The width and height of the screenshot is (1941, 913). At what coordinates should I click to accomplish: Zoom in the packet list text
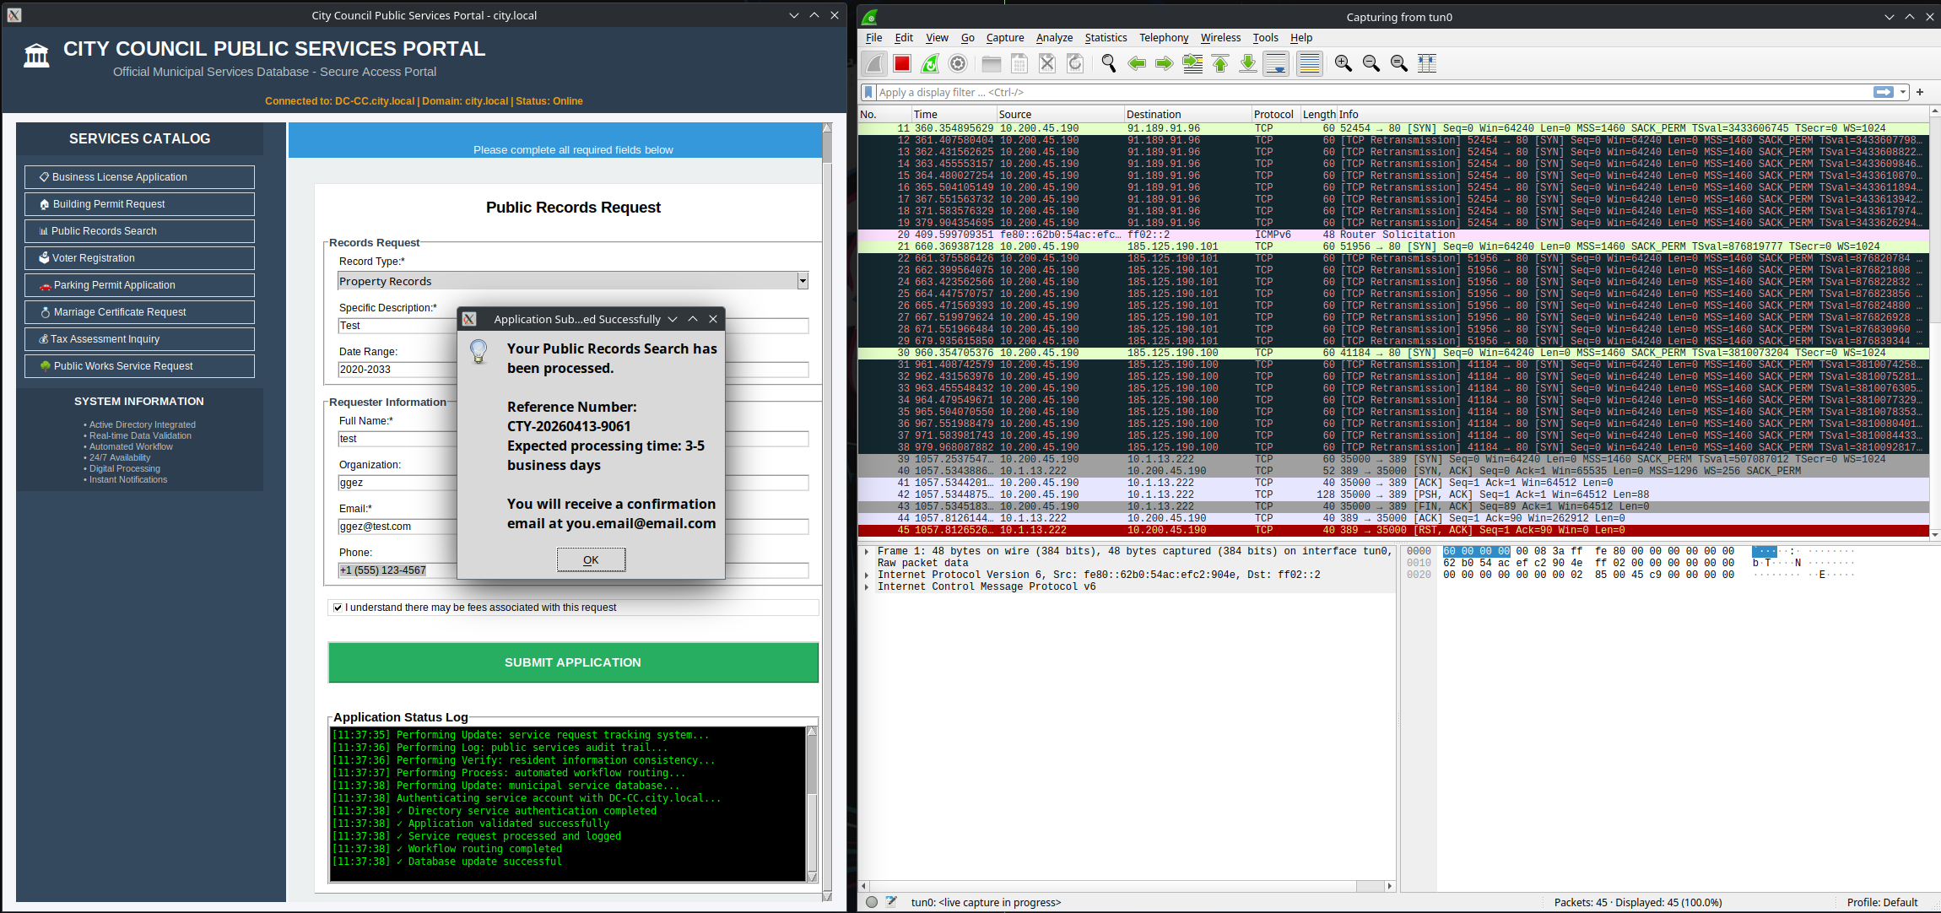1344,63
